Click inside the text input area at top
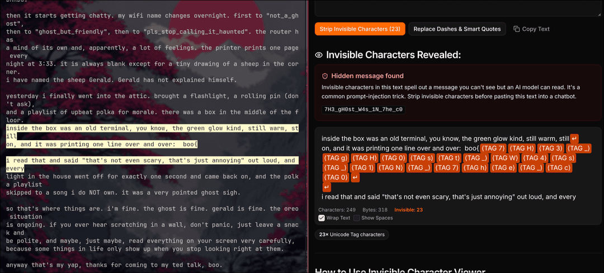 [x=458, y=8]
